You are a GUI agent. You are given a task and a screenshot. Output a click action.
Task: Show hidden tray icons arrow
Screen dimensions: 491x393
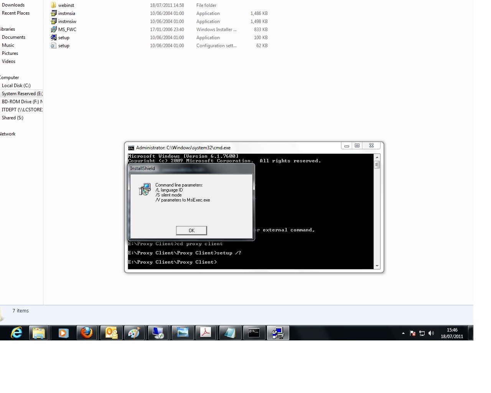coord(403,333)
